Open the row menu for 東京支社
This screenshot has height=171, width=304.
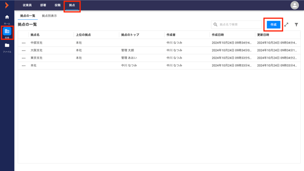[24, 58]
